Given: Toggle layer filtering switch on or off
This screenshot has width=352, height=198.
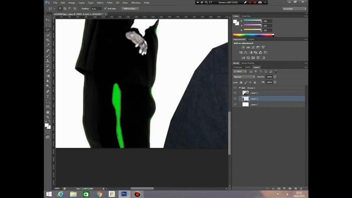Looking at the screenshot, I should click(x=276, y=71).
